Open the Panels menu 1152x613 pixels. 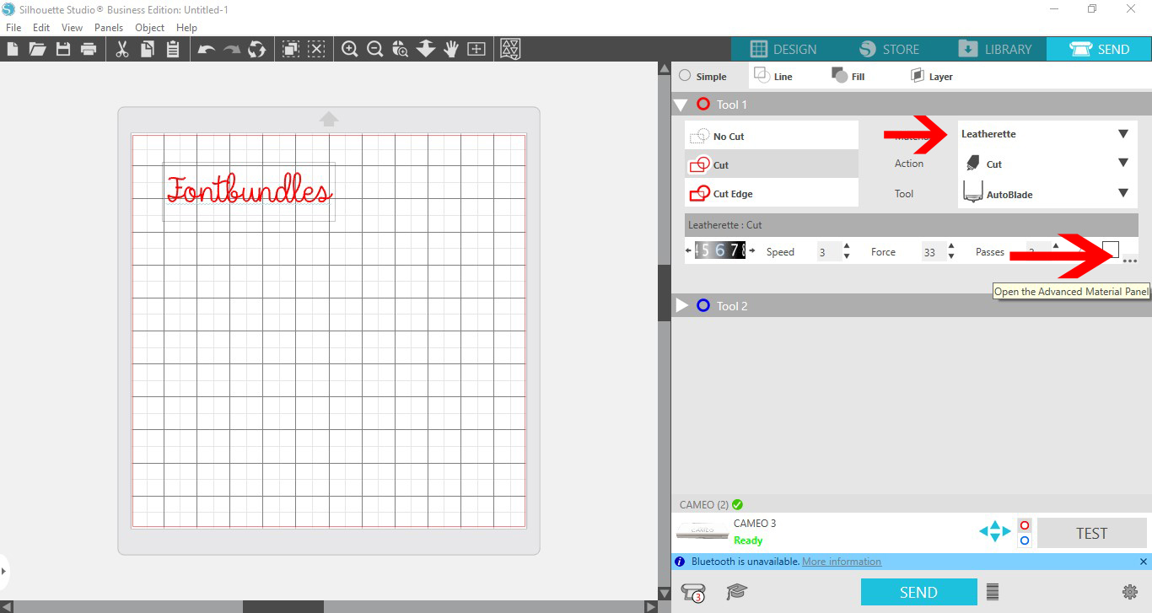click(x=109, y=27)
